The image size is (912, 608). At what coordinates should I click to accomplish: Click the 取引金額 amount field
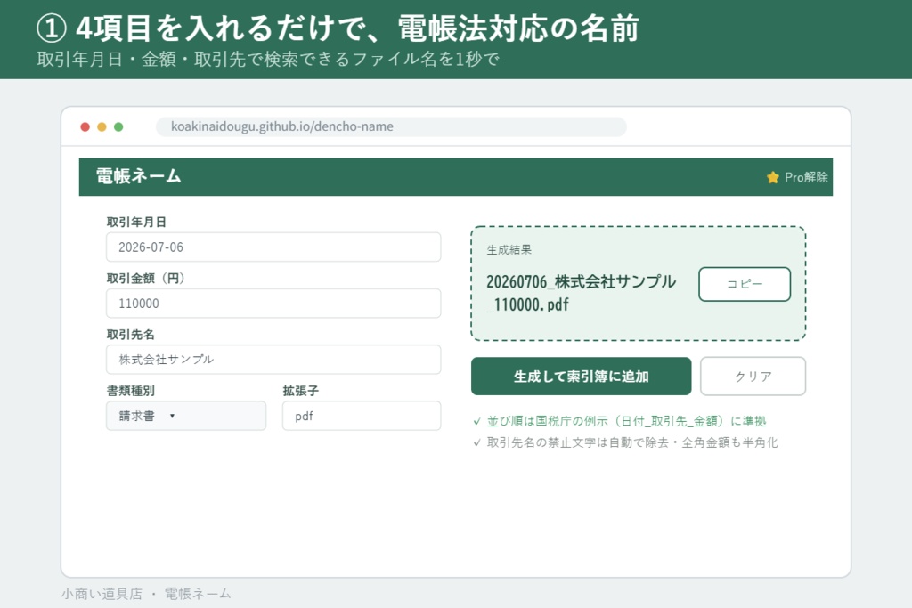pyautogui.click(x=273, y=304)
